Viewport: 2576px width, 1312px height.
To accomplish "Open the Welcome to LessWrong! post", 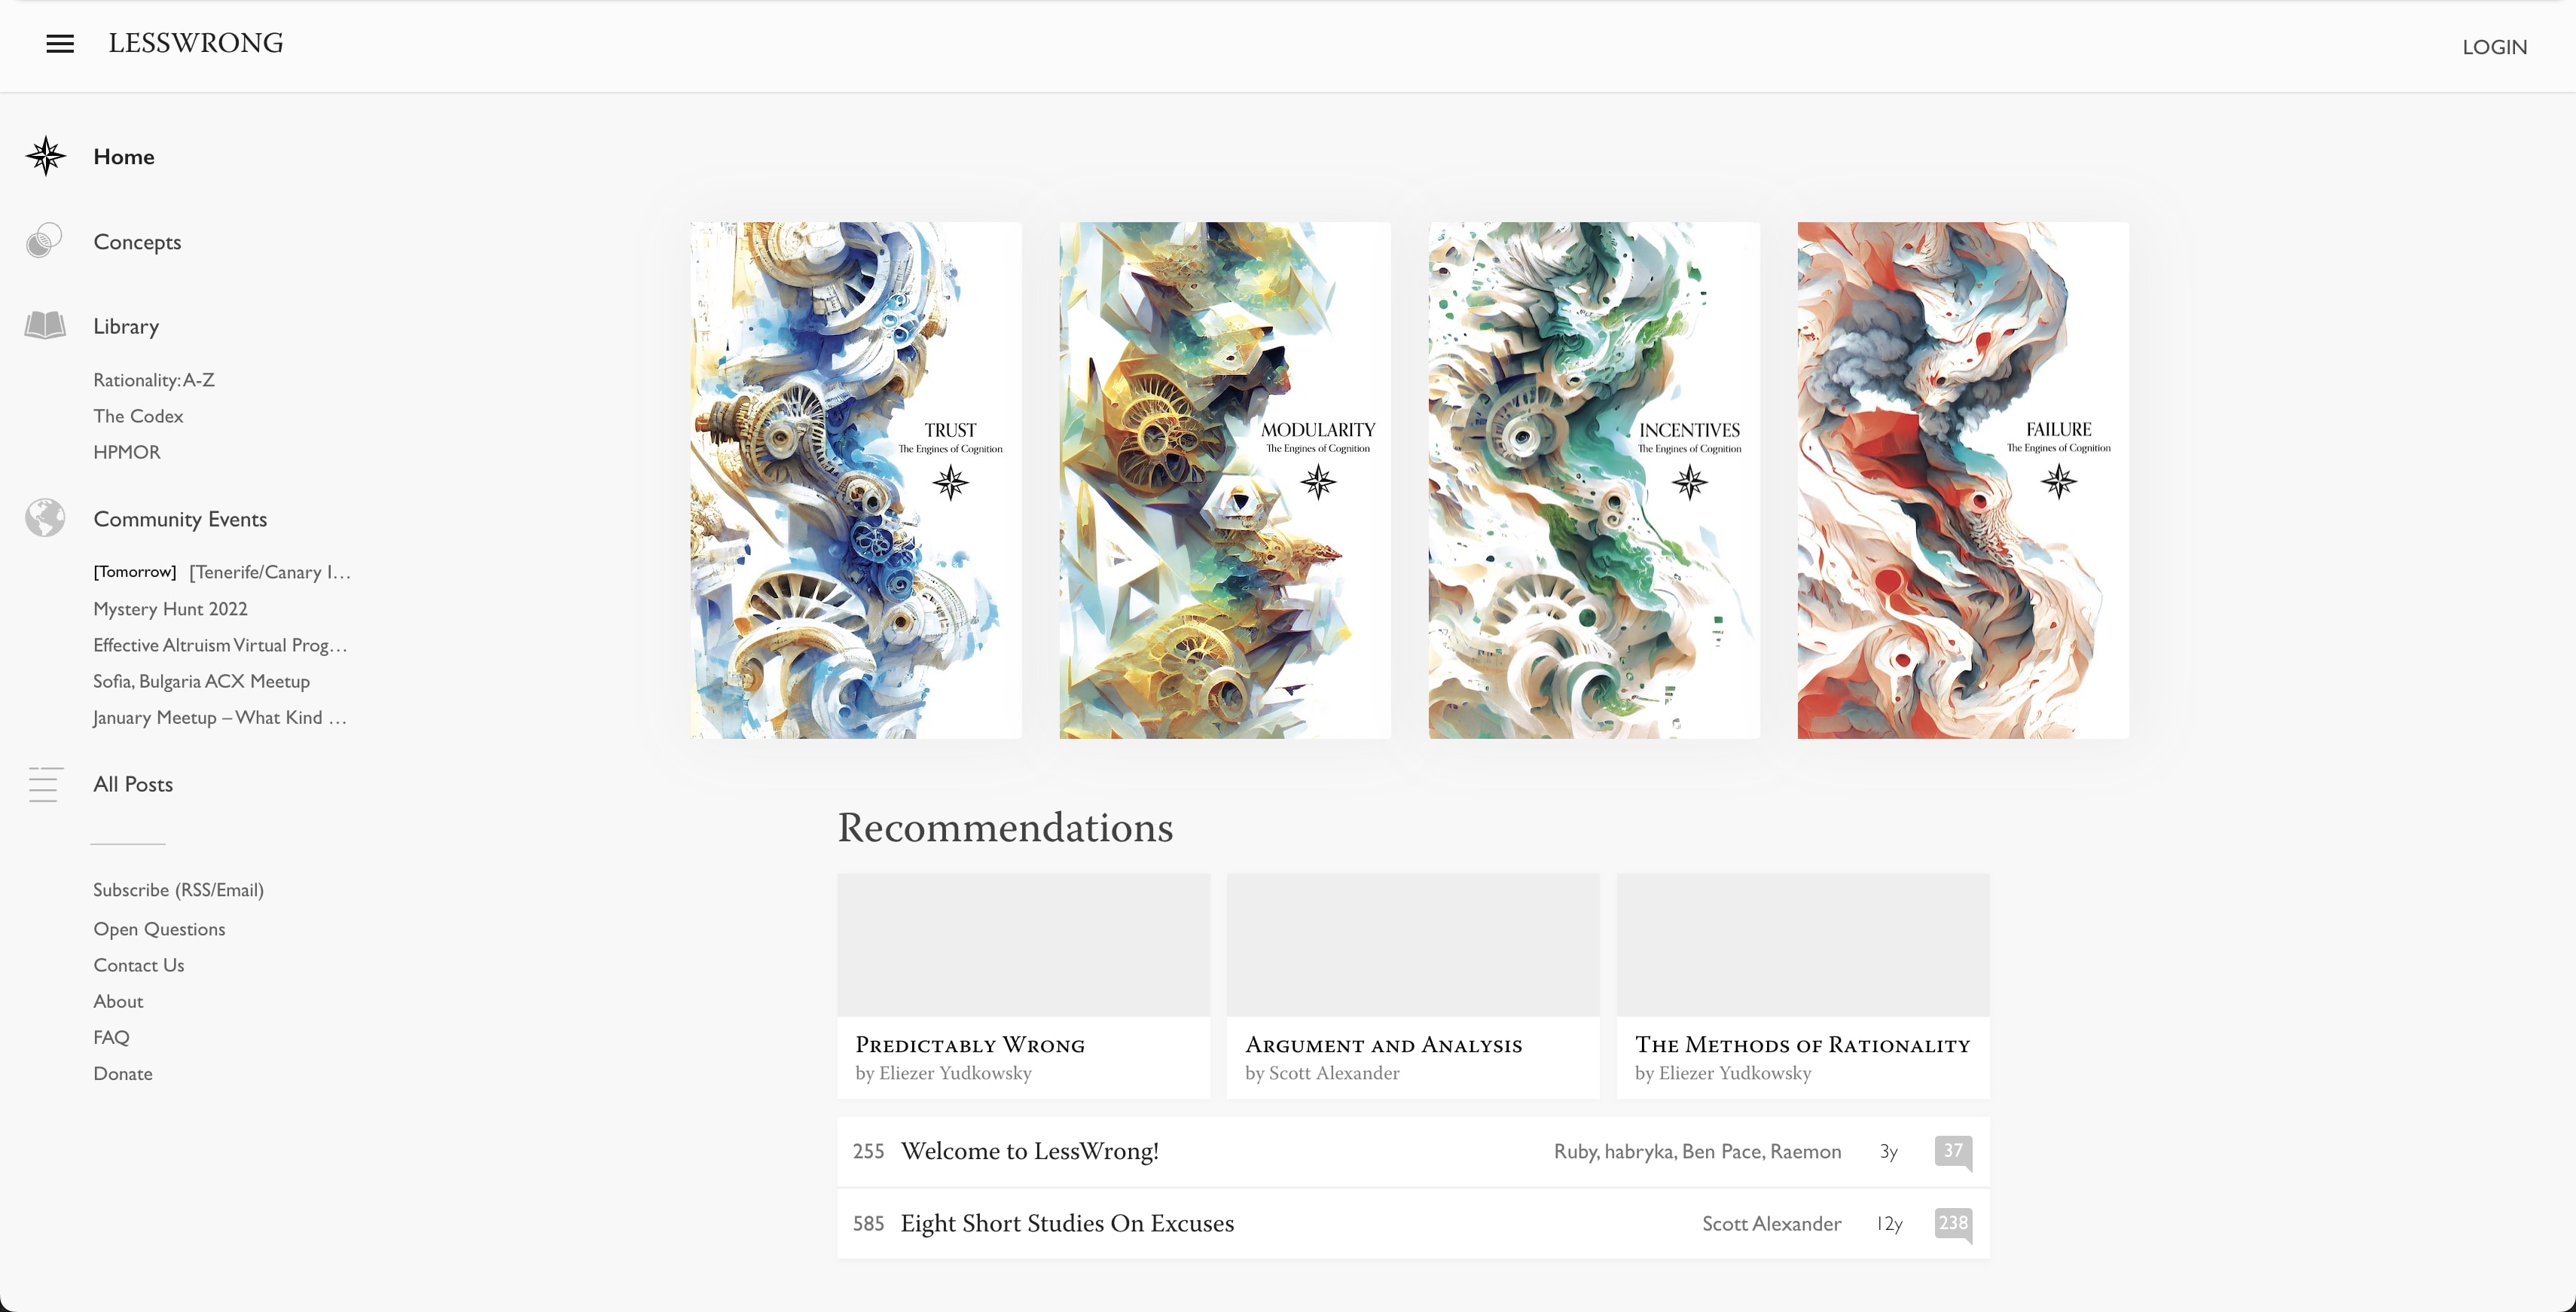I will pos(1029,1151).
